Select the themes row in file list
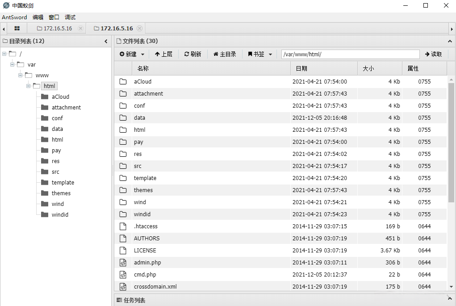Viewport: 456px width, 306px height. pyautogui.click(x=280, y=190)
